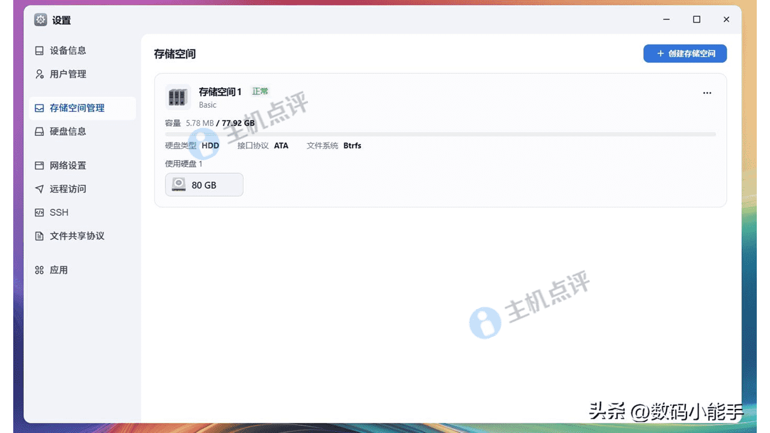The width and height of the screenshot is (770, 433).
Task: Click the storage pool drive bay icon
Action: tap(177, 97)
